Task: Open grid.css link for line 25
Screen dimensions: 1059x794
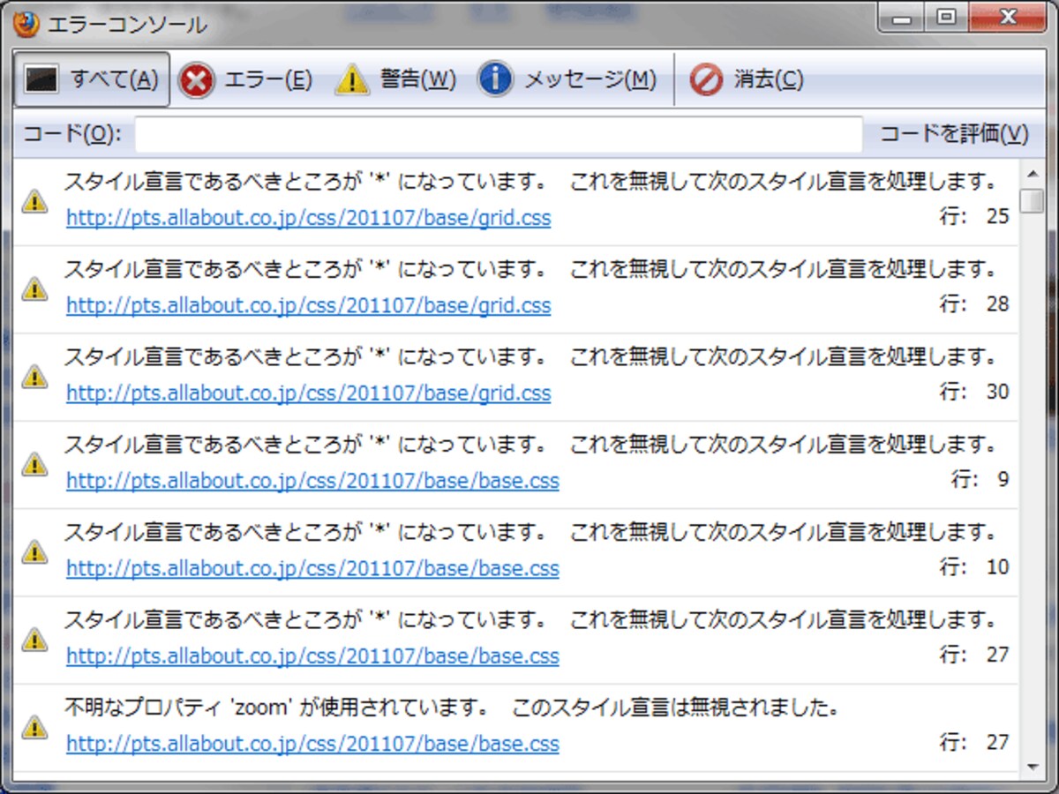Action: tap(309, 218)
